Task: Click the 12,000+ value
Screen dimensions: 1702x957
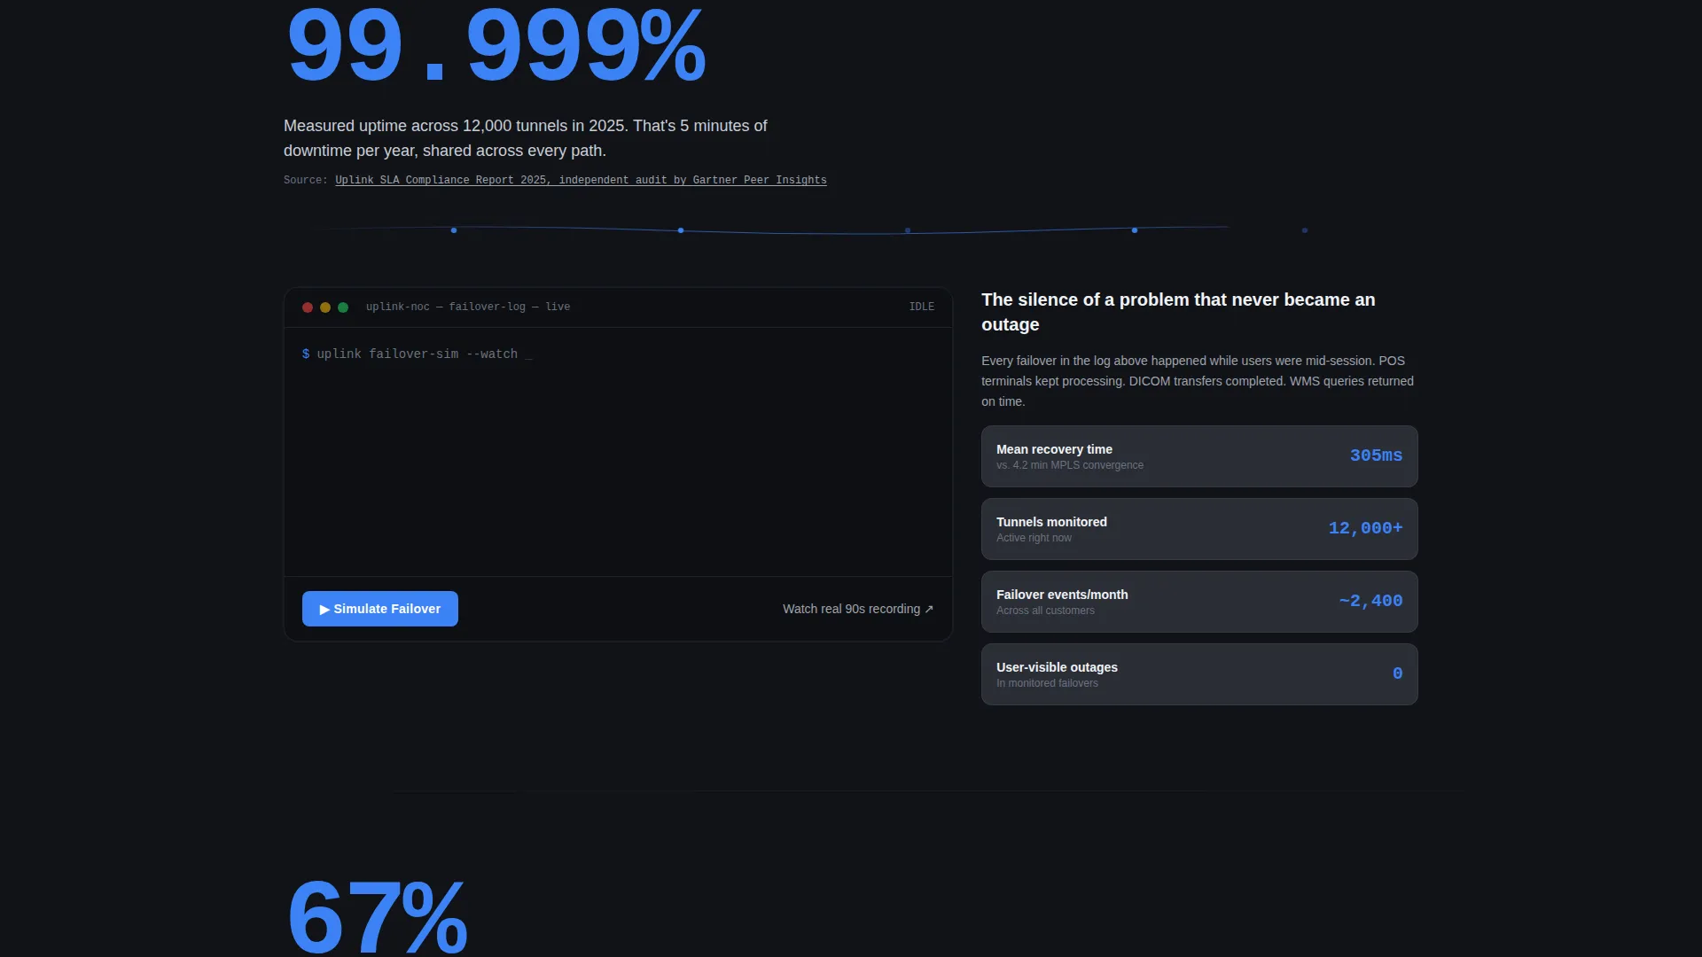Action: point(1365,528)
